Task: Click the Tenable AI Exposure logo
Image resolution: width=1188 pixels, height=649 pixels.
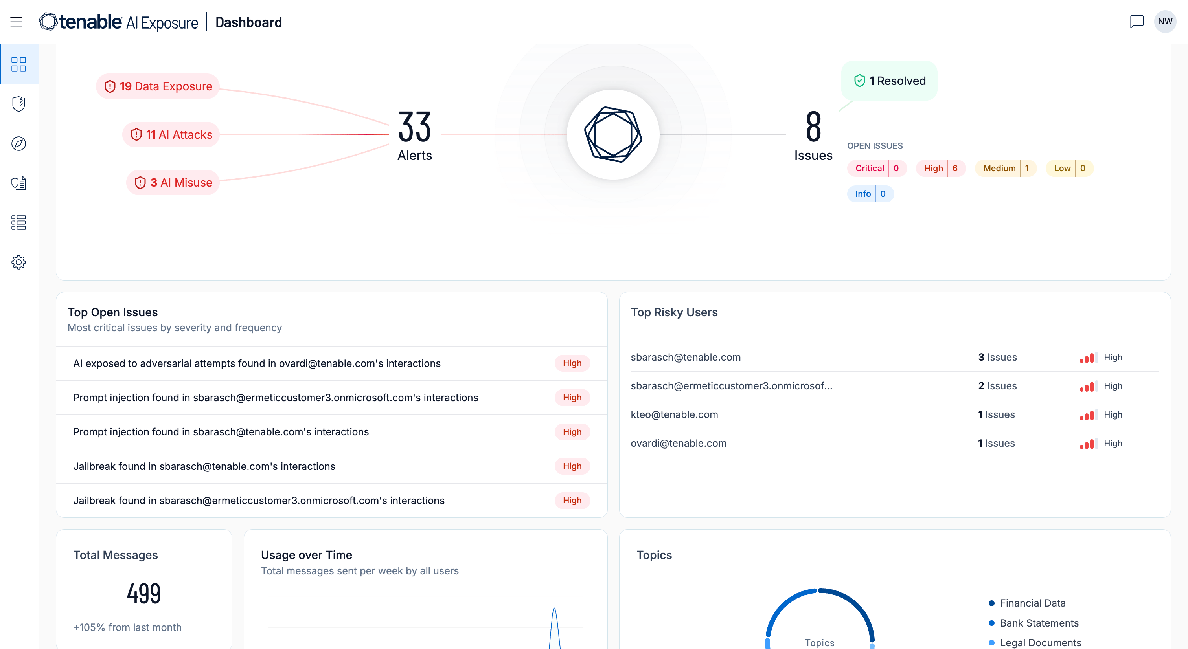Action: click(x=118, y=22)
